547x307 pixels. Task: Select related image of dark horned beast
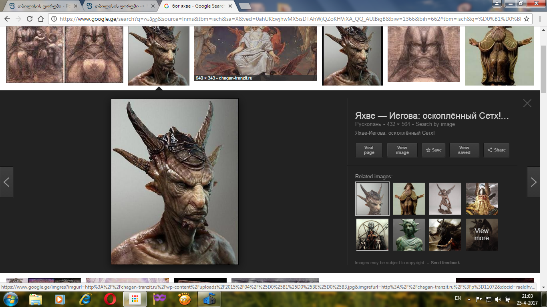pyautogui.click(x=445, y=235)
